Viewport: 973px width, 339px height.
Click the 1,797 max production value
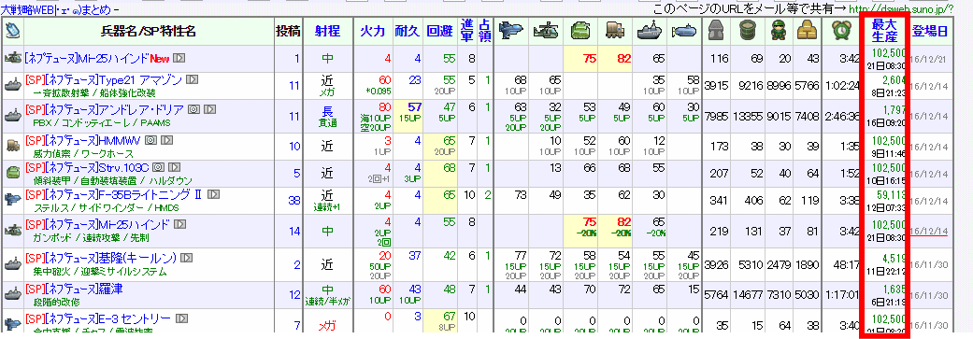tap(894, 110)
